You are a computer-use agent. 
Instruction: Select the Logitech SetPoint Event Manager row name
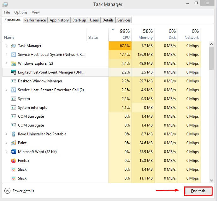point(51,72)
